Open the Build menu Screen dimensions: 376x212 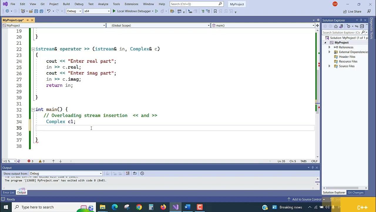coord(66,4)
